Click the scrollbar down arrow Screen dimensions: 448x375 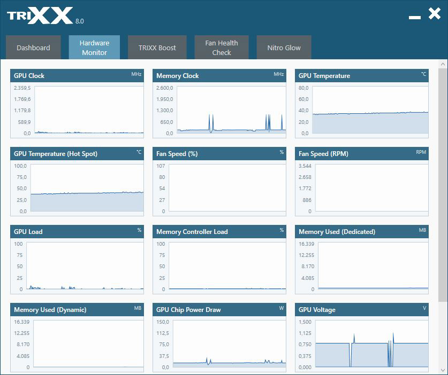point(443,370)
